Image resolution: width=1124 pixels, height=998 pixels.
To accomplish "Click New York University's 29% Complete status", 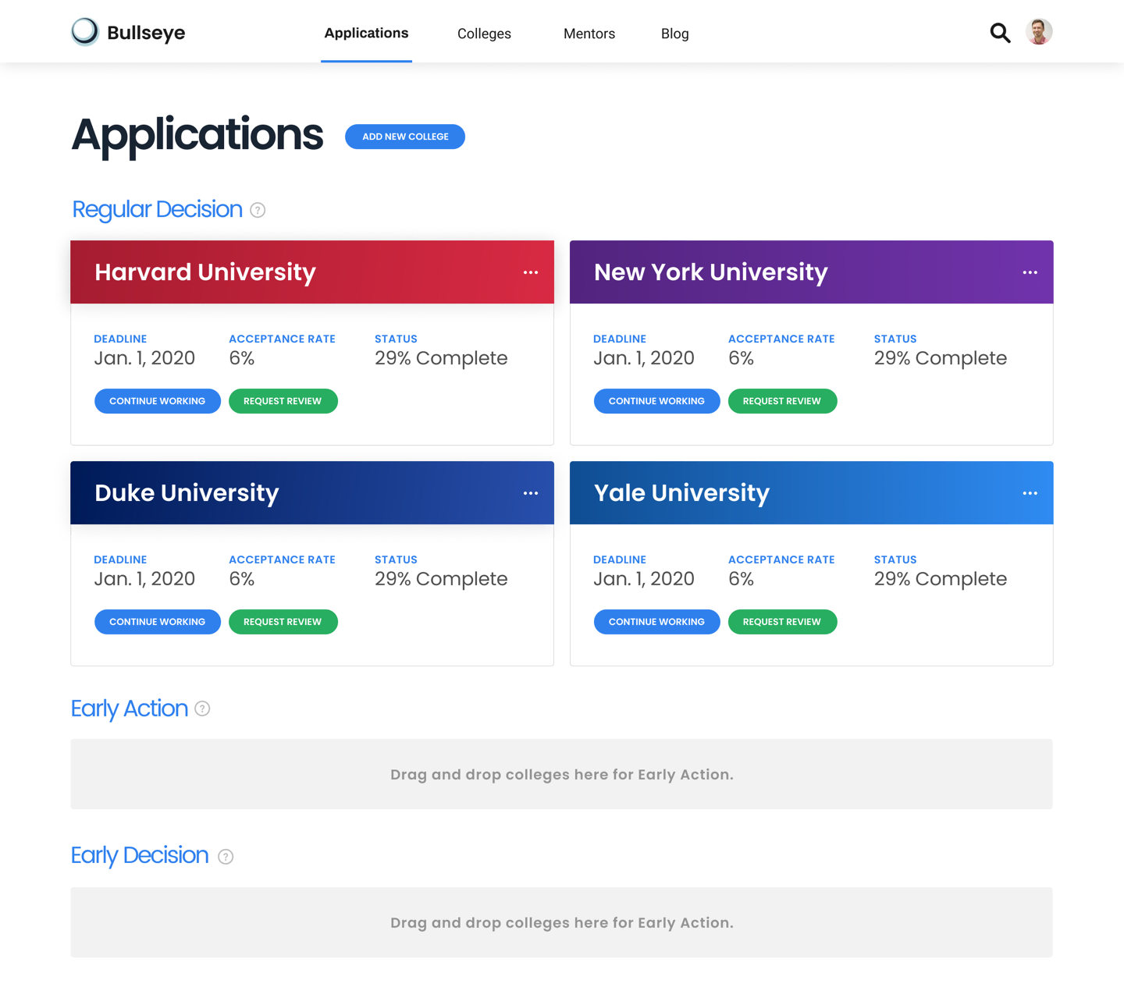I will [x=941, y=358].
